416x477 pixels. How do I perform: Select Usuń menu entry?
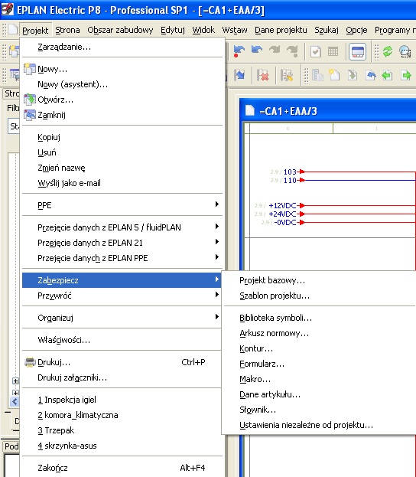click(x=122, y=152)
